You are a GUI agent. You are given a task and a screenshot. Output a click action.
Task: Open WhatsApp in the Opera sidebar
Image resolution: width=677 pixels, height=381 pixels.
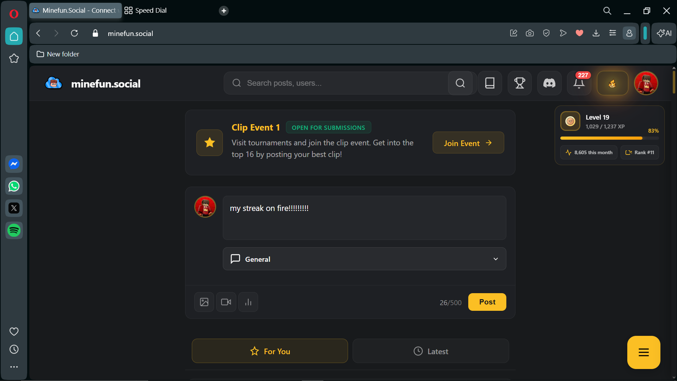coord(14,186)
